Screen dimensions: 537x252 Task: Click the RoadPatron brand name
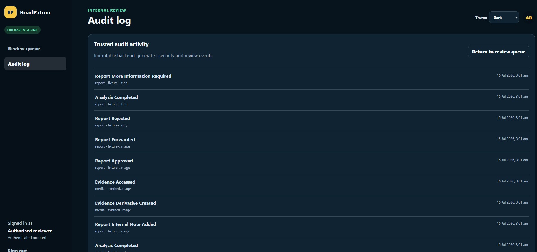coord(35,12)
